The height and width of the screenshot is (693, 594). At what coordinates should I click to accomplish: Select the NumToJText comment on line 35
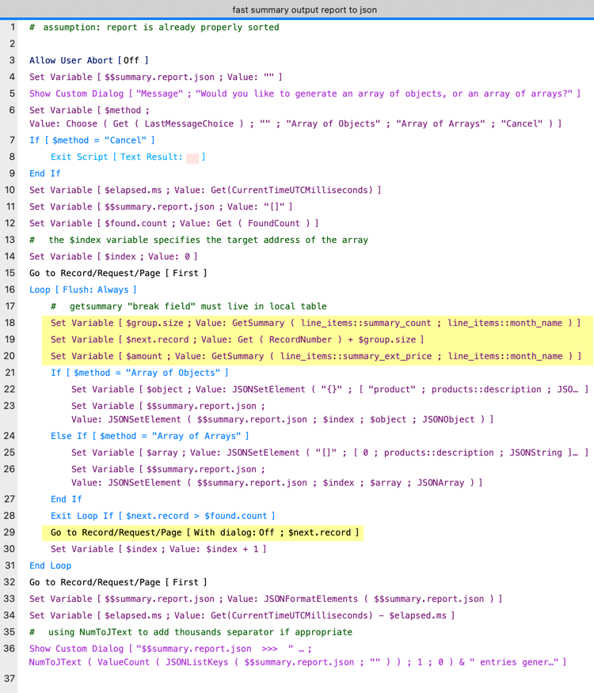pos(190,632)
